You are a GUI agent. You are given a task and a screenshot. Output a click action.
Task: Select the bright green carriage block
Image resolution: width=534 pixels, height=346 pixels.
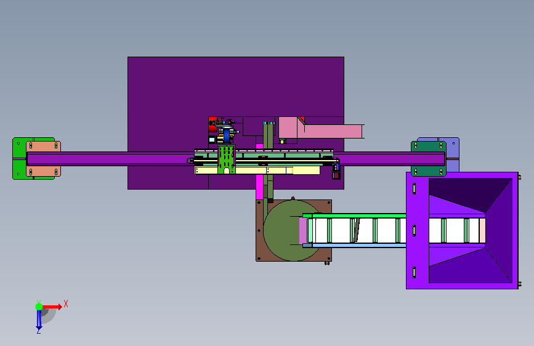pyautogui.click(x=227, y=159)
